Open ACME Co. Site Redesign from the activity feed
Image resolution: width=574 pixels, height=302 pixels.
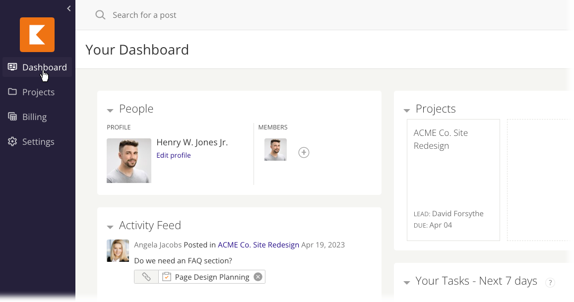258,244
